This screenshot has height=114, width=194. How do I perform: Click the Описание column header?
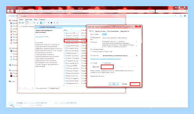pyautogui.click(x=84, y=30)
